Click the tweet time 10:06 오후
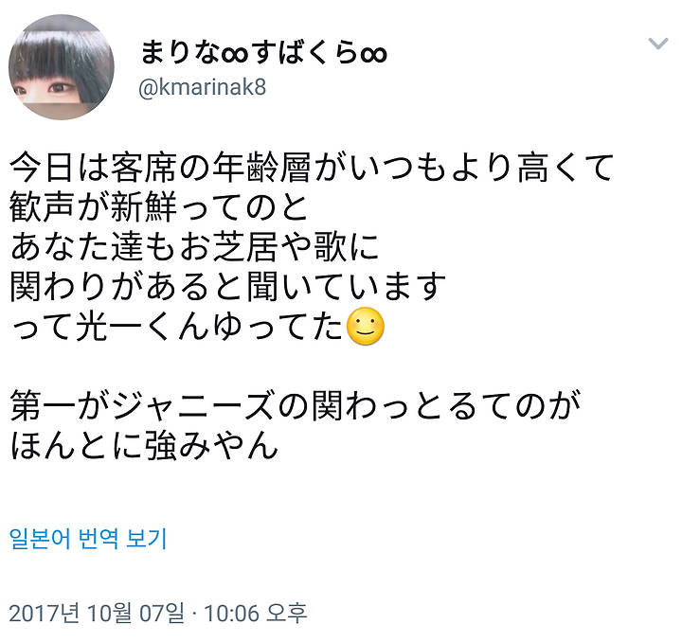The image size is (682, 642). tap(256, 614)
